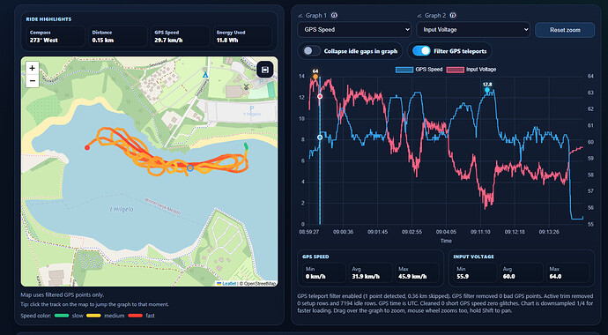Click the GPS Speed highlight card
608x335 pixels.
coord(181,36)
